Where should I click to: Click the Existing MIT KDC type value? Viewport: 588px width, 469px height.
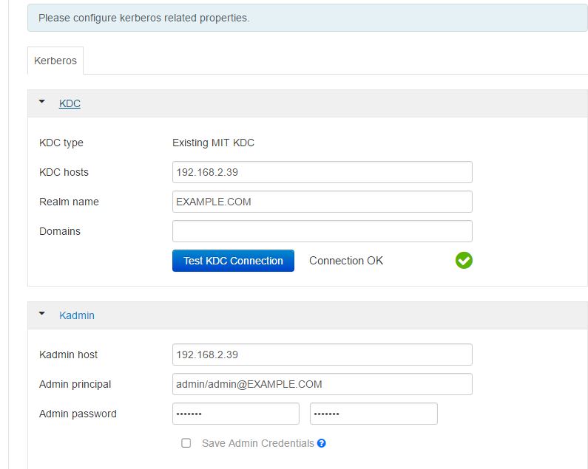click(x=213, y=143)
